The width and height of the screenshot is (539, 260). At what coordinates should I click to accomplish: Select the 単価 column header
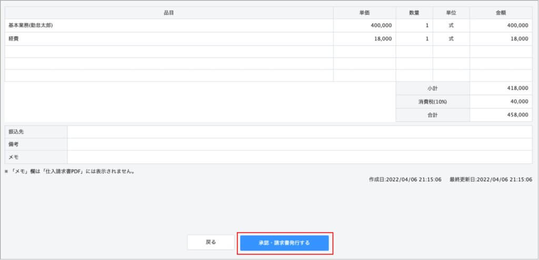[364, 13]
